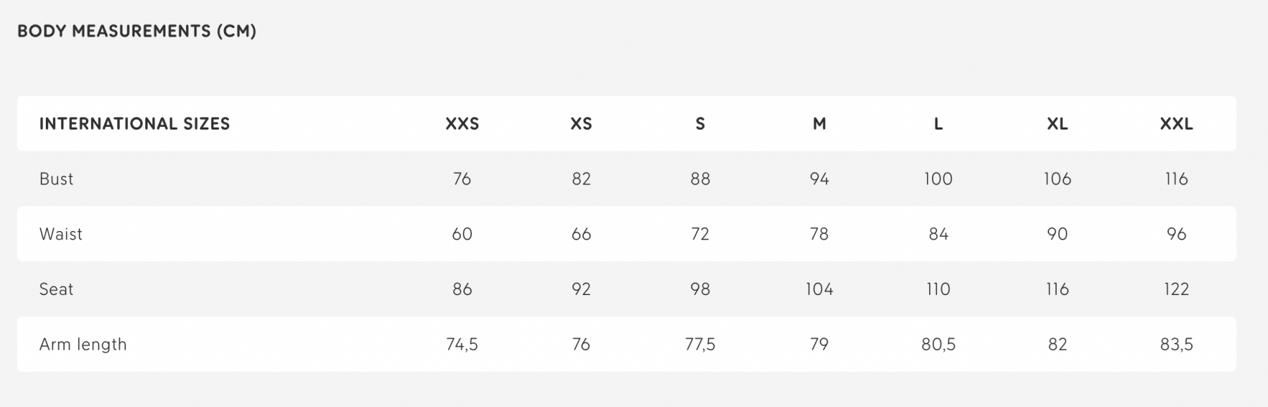Click the Seat row label
Image resolution: width=1268 pixels, height=407 pixels.
56,289
